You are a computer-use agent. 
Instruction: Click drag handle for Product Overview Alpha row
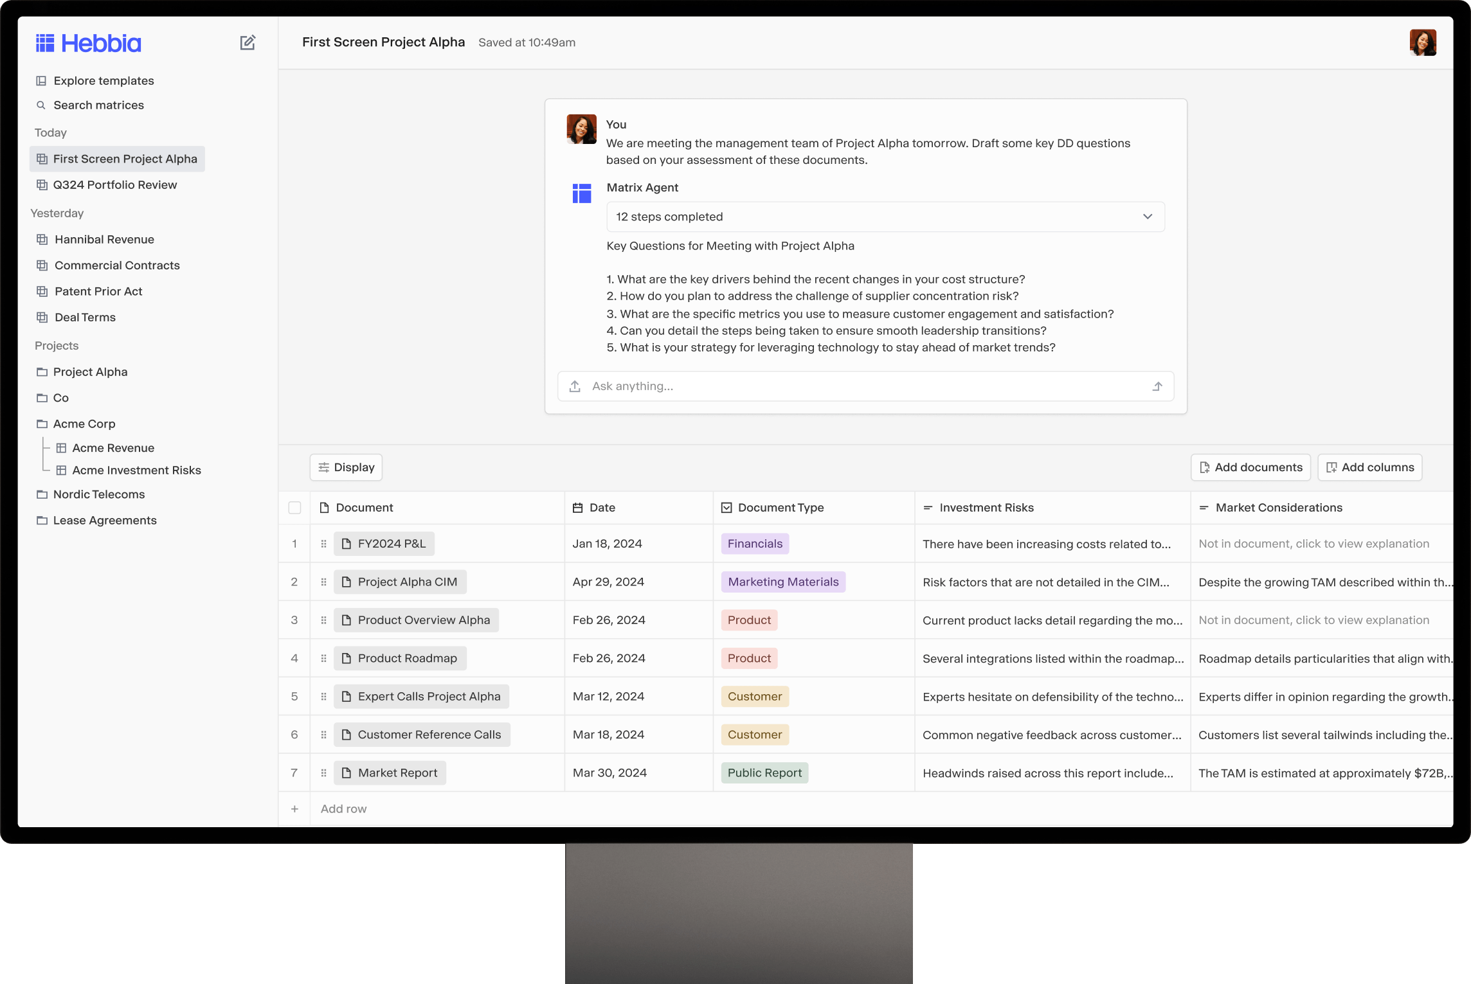(x=323, y=620)
